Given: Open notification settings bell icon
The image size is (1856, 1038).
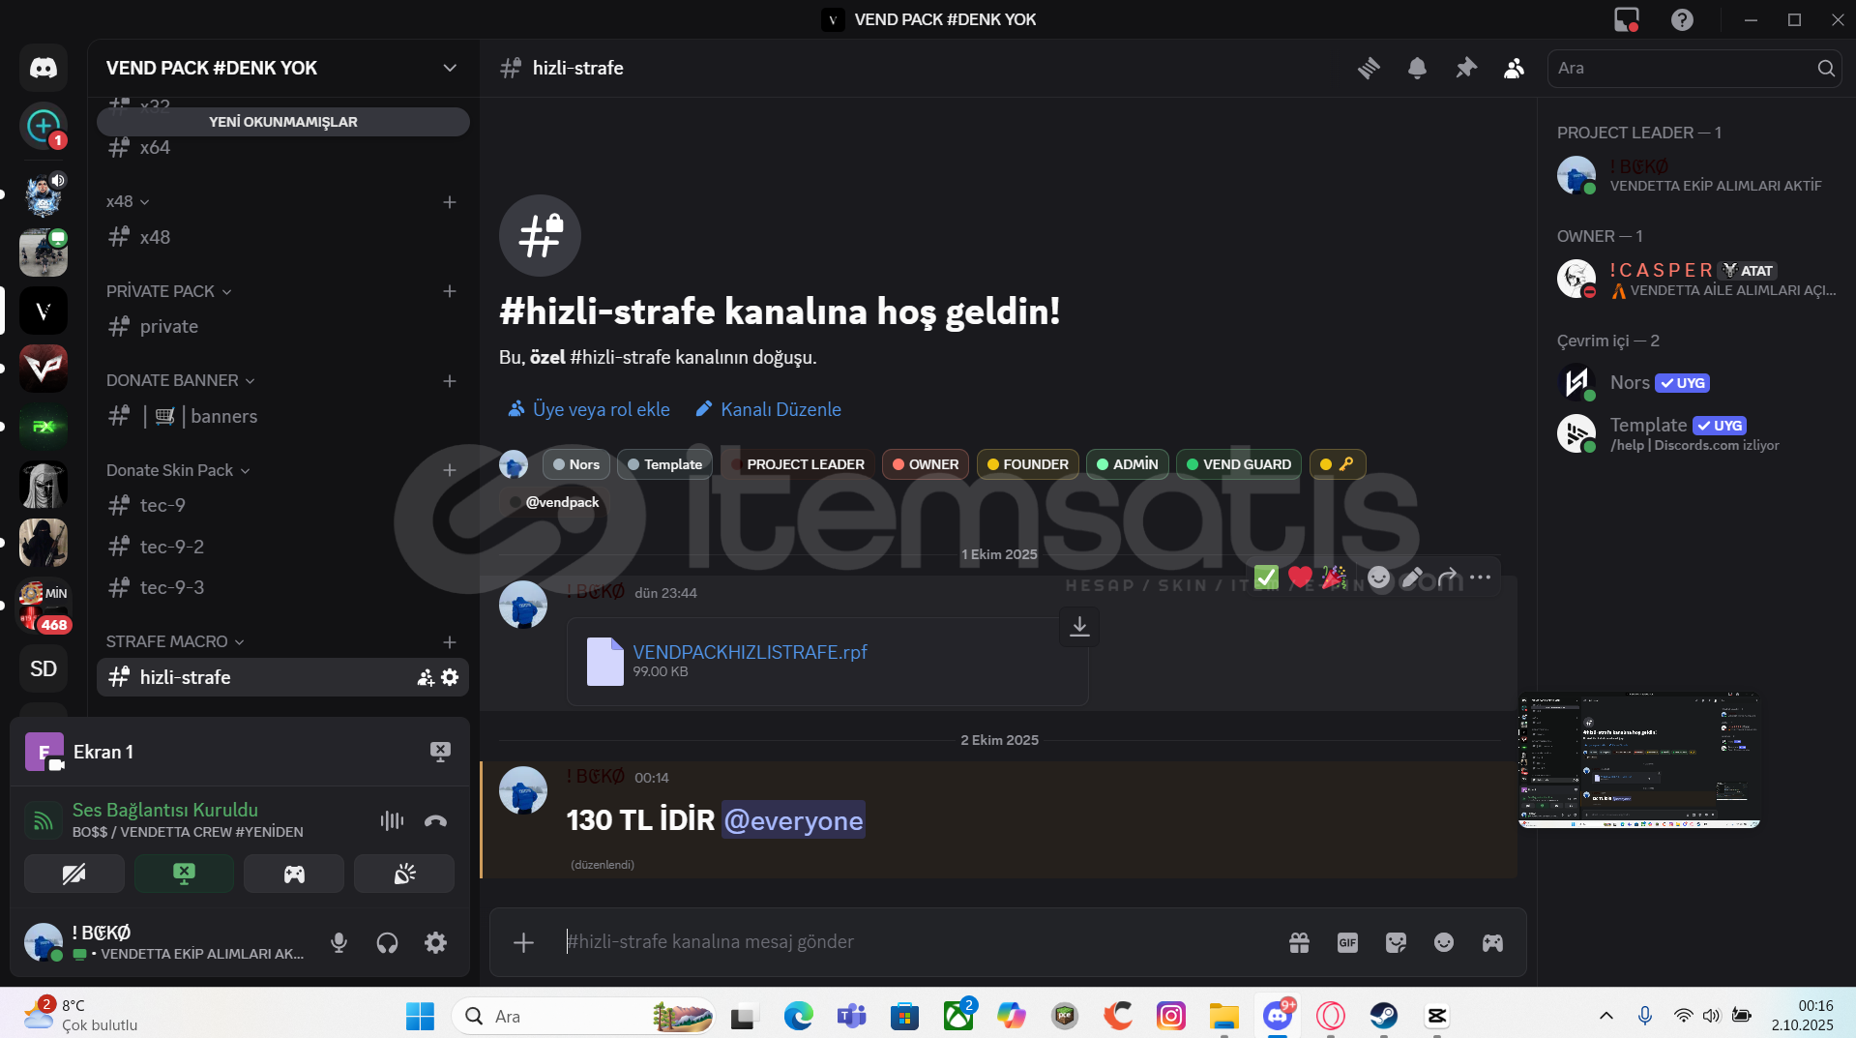Looking at the screenshot, I should click(1417, 68).
